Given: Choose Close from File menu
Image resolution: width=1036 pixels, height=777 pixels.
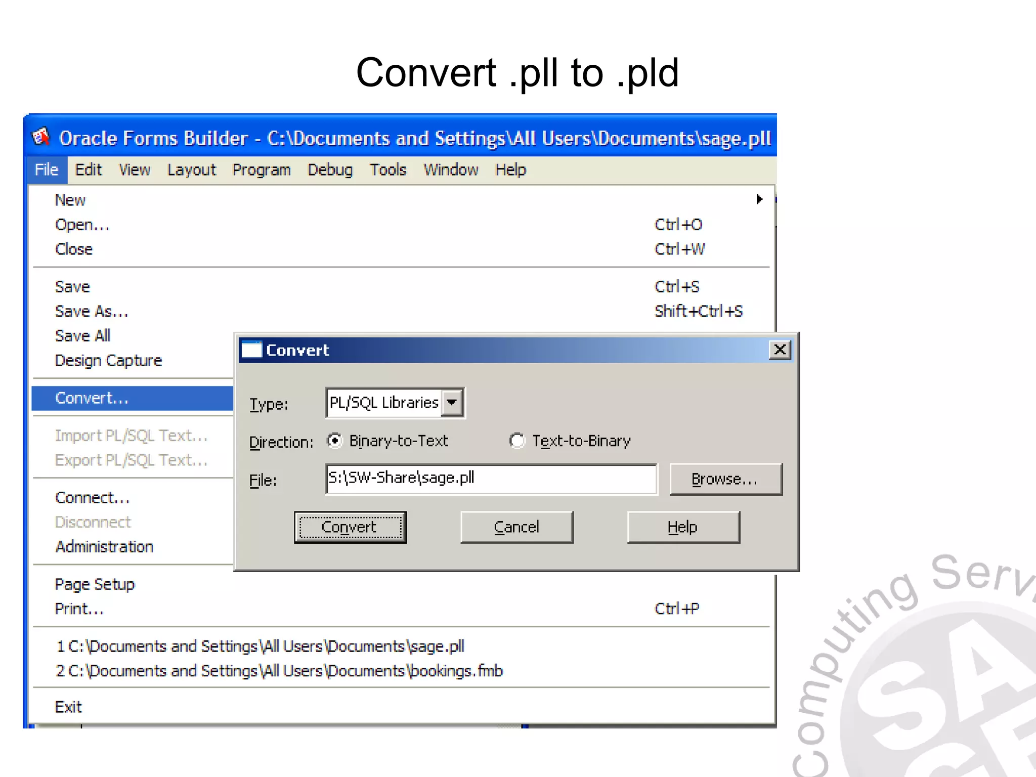Looking at the screenshot, I should [x=402, y=249].
